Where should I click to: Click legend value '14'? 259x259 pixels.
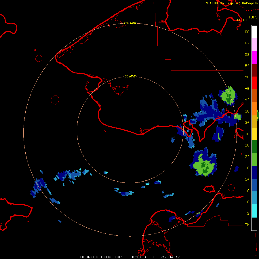coord(247,179)
